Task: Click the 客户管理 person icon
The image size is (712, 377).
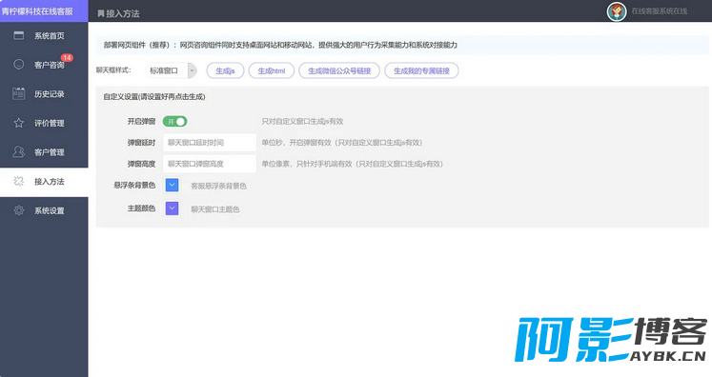Action: [19, 151]
